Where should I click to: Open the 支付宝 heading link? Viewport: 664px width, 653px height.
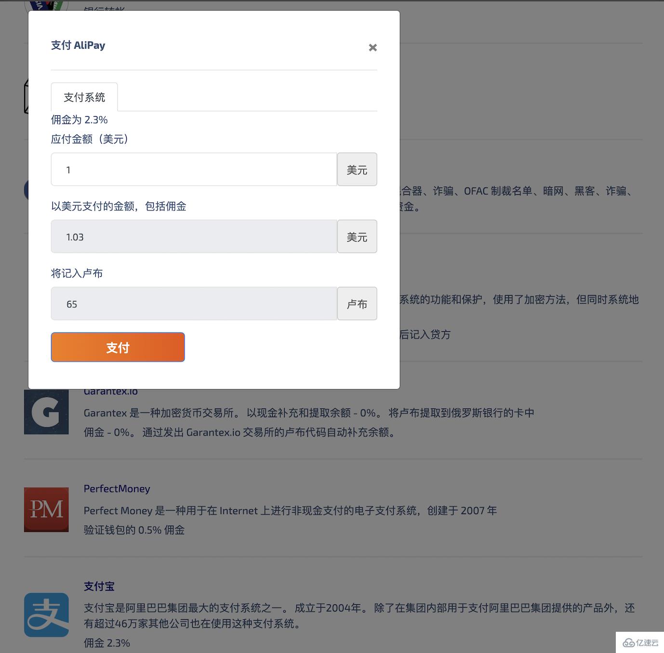(99, 586)
